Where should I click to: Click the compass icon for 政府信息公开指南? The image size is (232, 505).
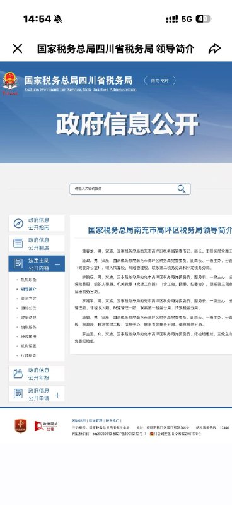[18, 223]
